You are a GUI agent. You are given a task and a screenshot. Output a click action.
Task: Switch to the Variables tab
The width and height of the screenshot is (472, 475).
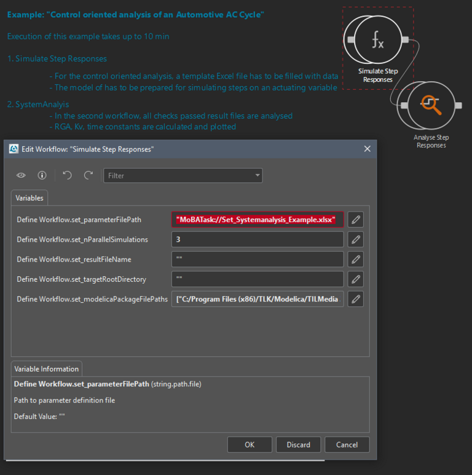(29, 198)
